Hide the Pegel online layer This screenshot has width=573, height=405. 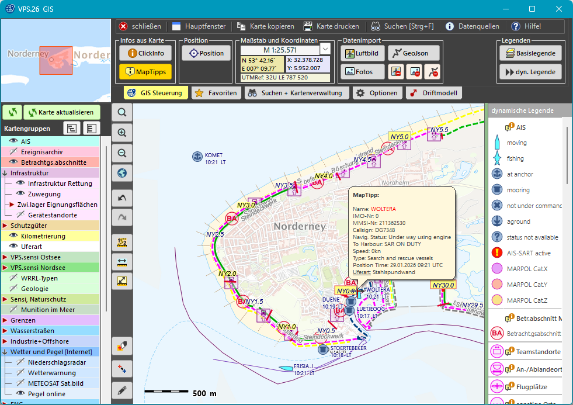point(20,393)
